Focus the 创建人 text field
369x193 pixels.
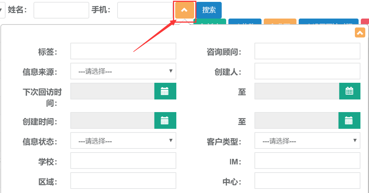point(307,71)
